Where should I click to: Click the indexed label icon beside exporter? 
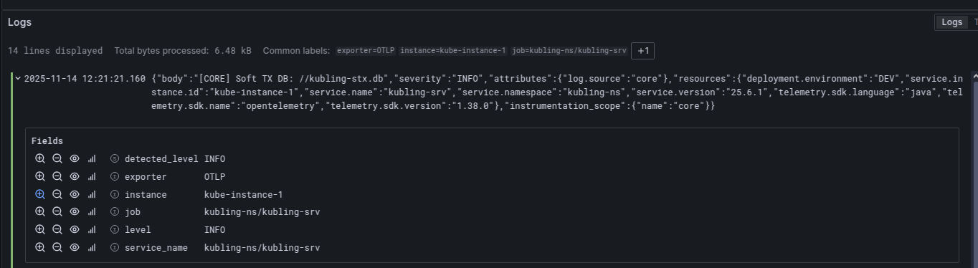click(x=114, y=176)
